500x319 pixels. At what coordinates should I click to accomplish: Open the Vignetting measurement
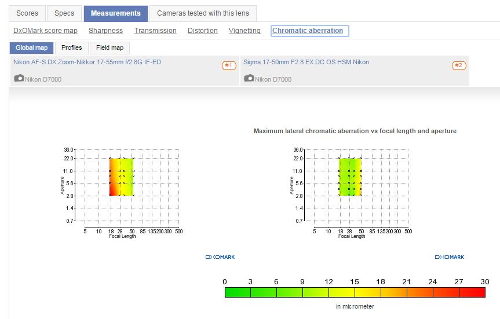(x=244, y=31)
